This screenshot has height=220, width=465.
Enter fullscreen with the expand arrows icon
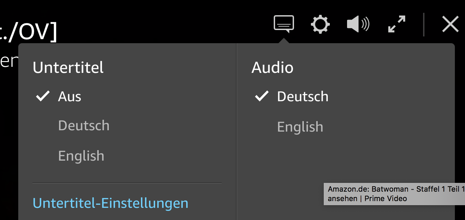point(397,24)
